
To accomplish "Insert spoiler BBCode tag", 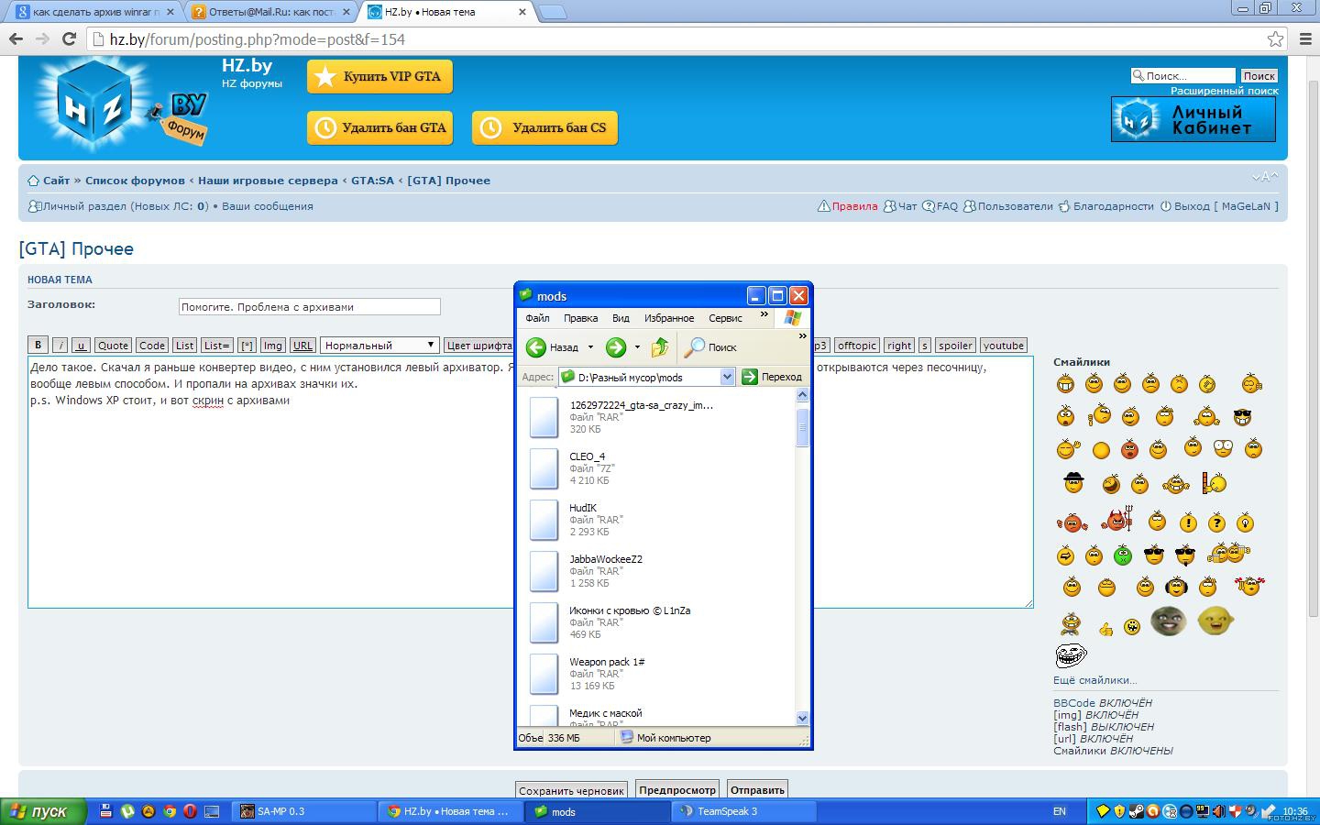I will coord(955,346).
